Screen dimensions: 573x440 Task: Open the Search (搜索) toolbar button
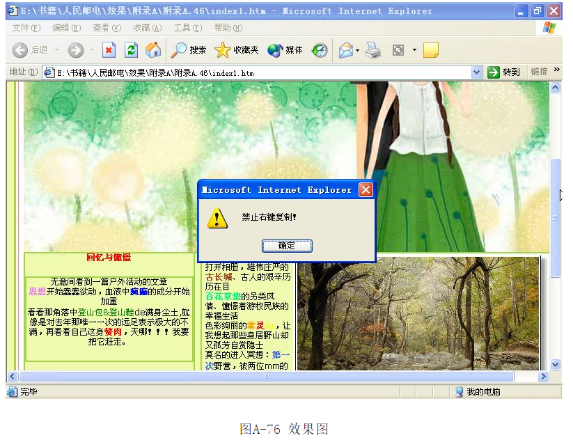pyautogui.click(x=189, y=50)
